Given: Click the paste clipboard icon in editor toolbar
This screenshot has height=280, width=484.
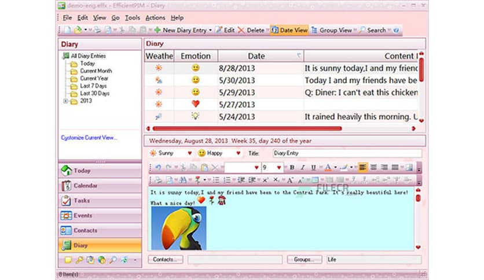Looking at the screenshot, I should tap(204, 167).
